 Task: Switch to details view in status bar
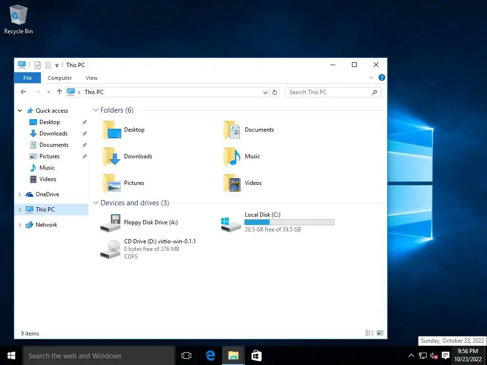coord(369,333)
